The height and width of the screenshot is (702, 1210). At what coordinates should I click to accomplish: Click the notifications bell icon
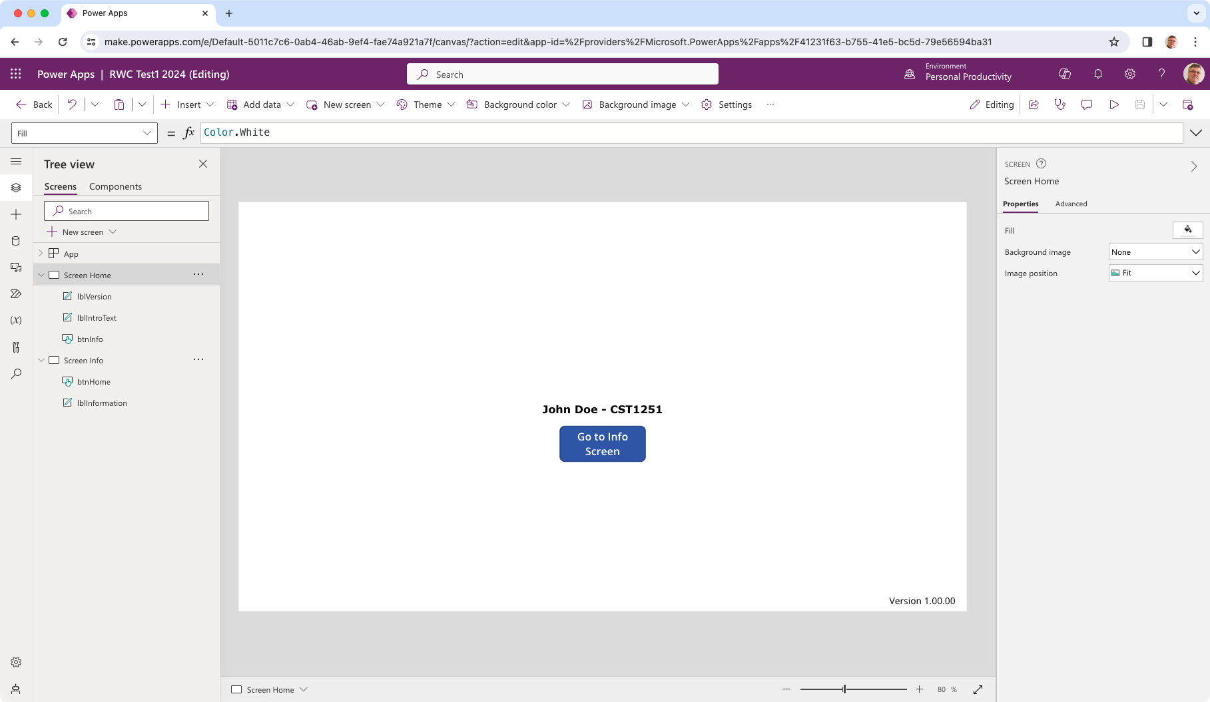pyautogui.click(x=1098, y=75)
